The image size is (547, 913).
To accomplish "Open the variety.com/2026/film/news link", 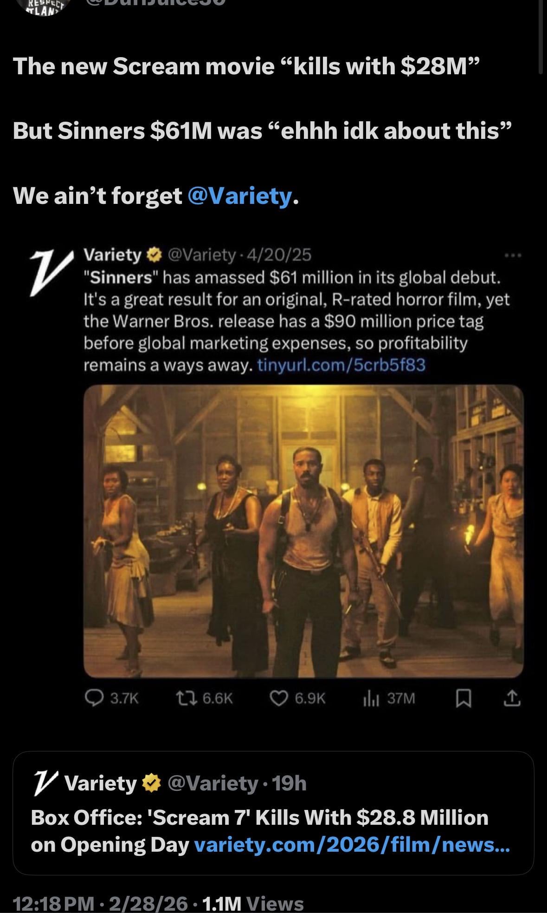I will click(352, 845).
